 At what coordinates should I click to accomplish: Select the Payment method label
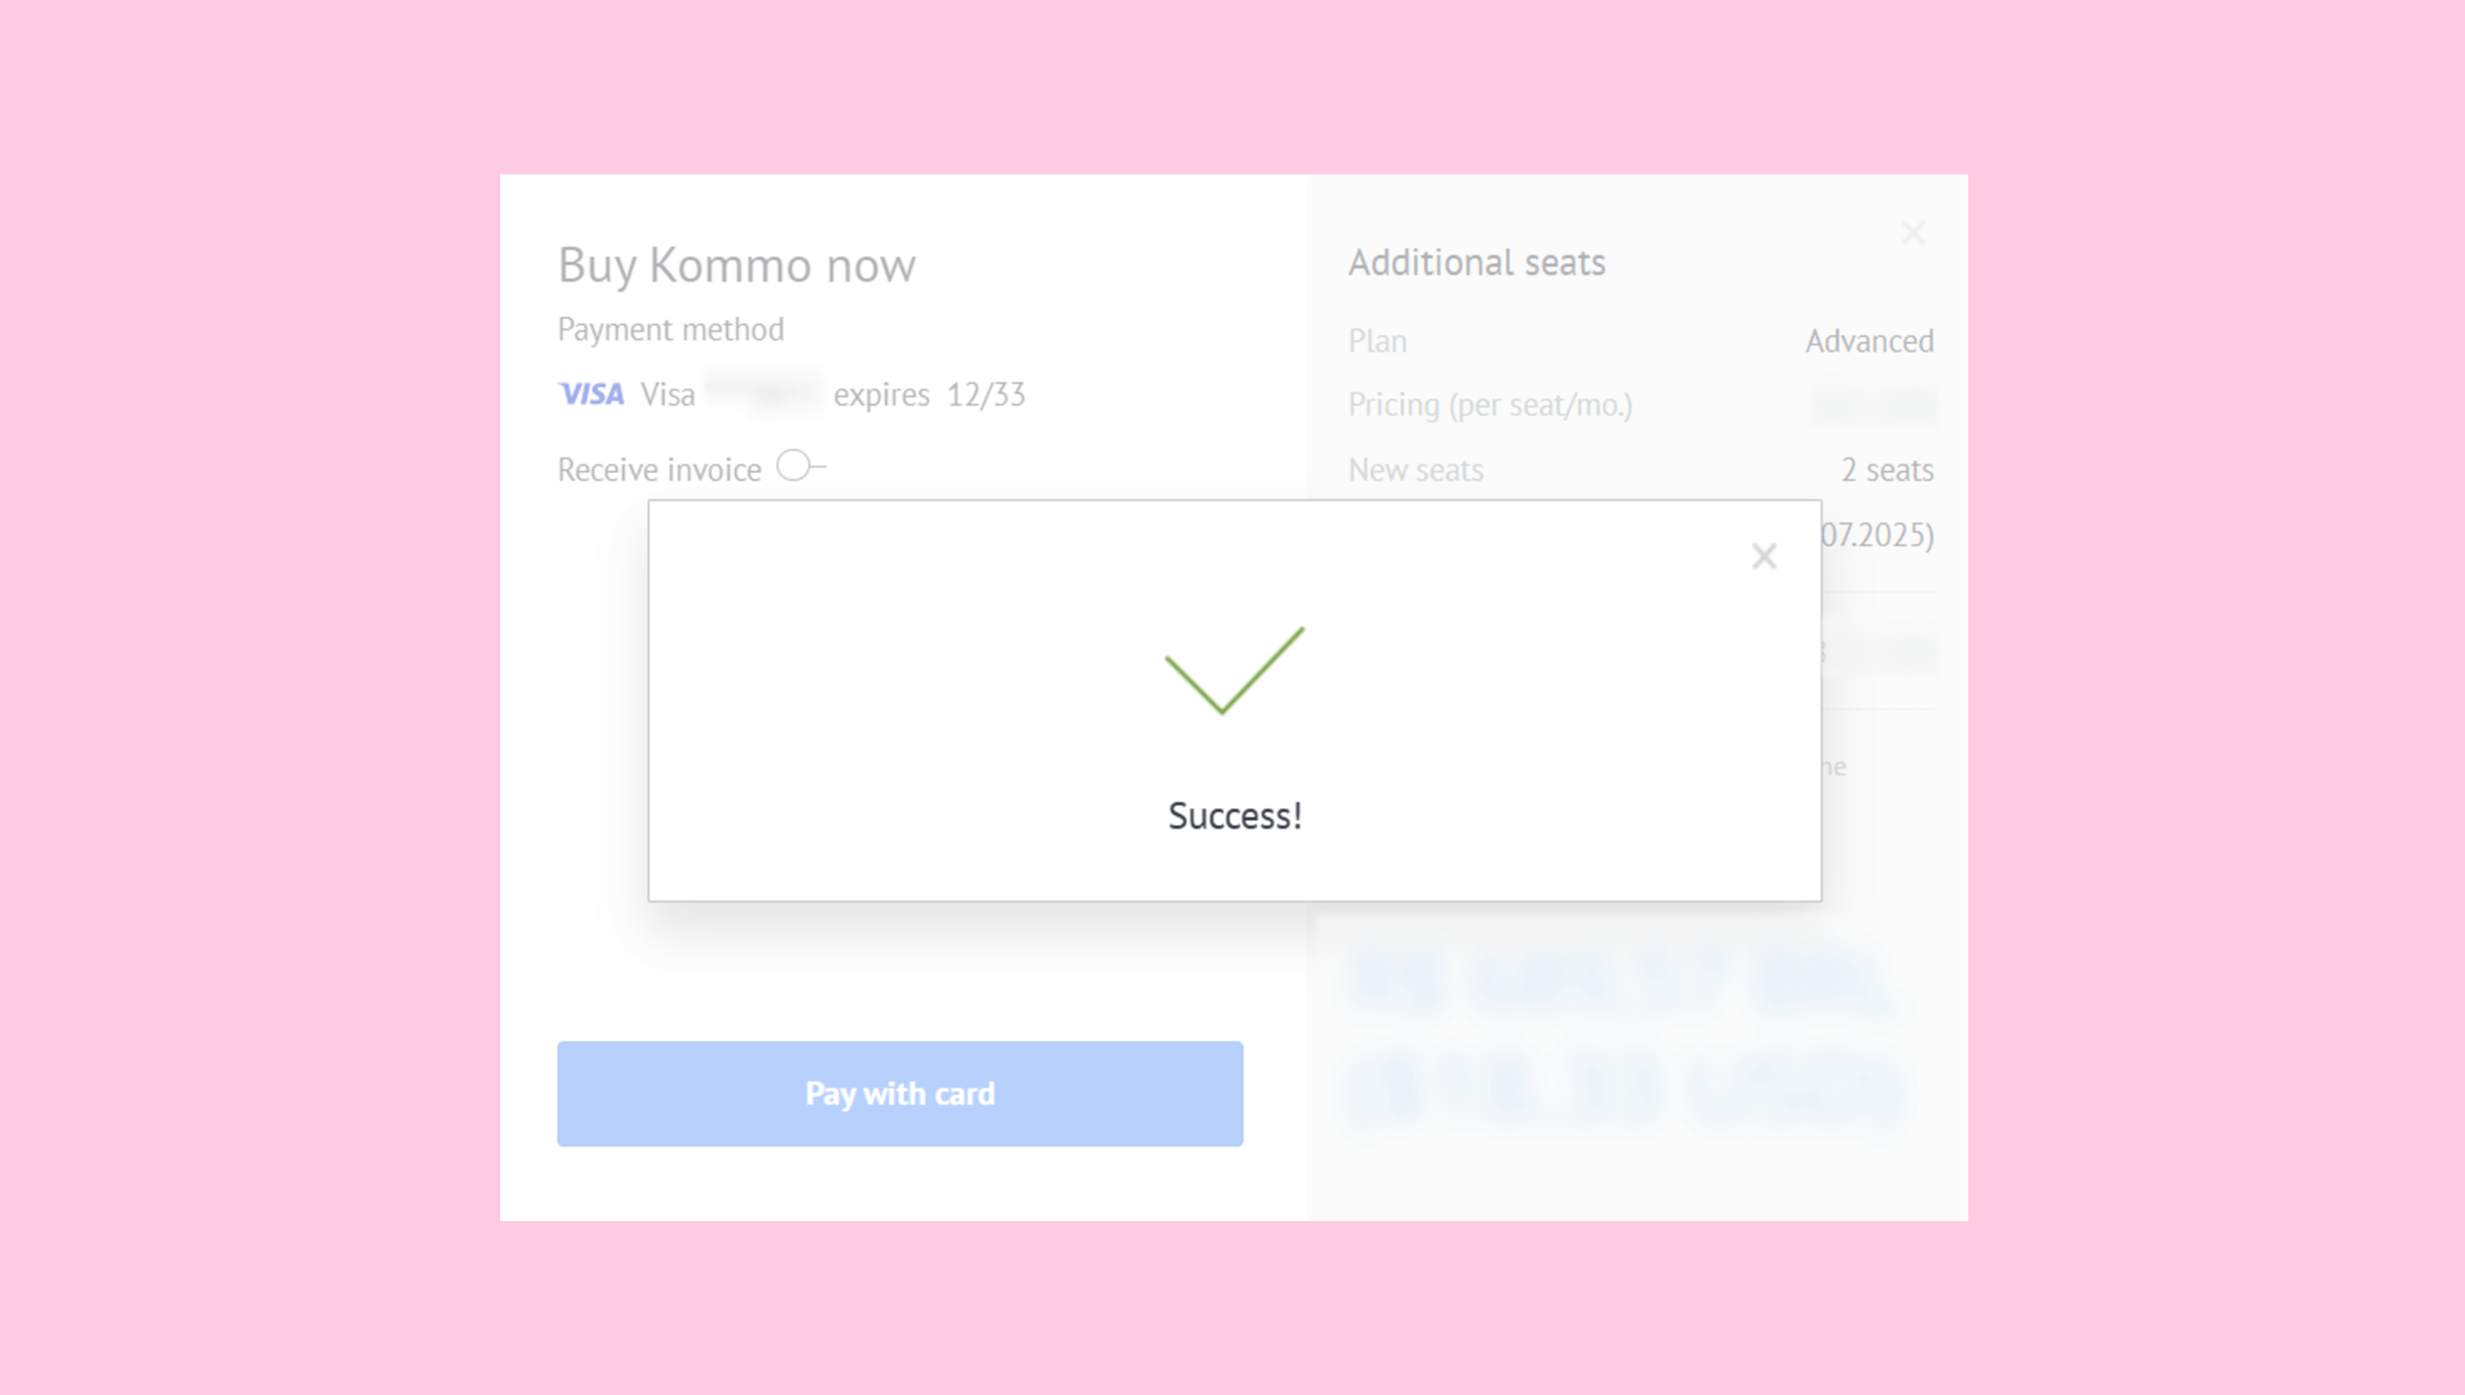pyautogui.click(x=671, y=330)
